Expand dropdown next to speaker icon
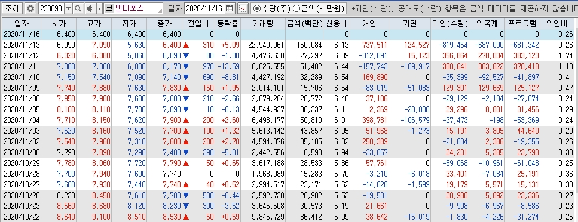 pos(100,8)
